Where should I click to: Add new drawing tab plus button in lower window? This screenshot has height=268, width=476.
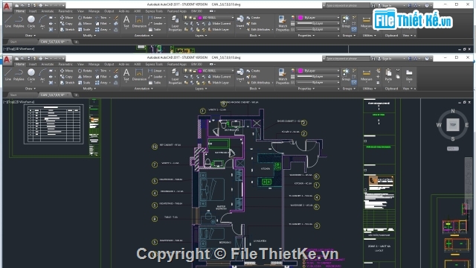coord(76,95)
